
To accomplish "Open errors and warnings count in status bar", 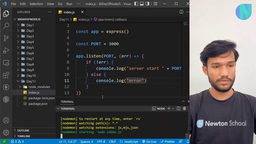I will tap(17, 142).
